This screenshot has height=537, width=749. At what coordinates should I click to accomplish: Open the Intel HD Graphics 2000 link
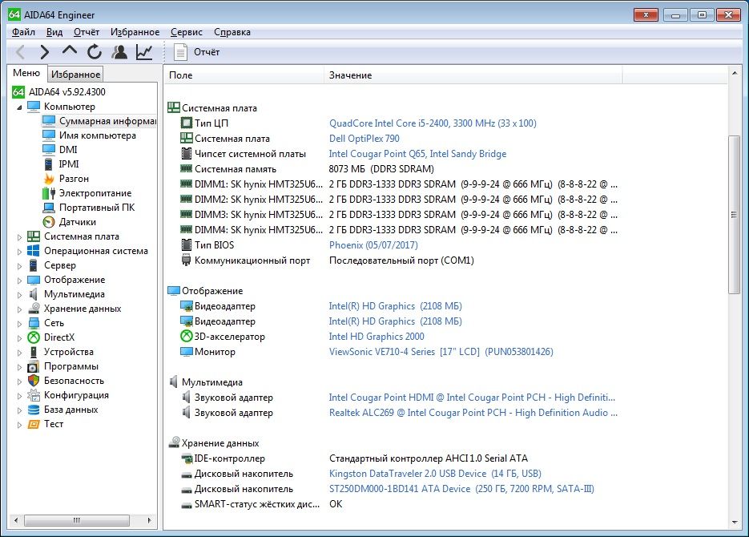coord(377,337)
